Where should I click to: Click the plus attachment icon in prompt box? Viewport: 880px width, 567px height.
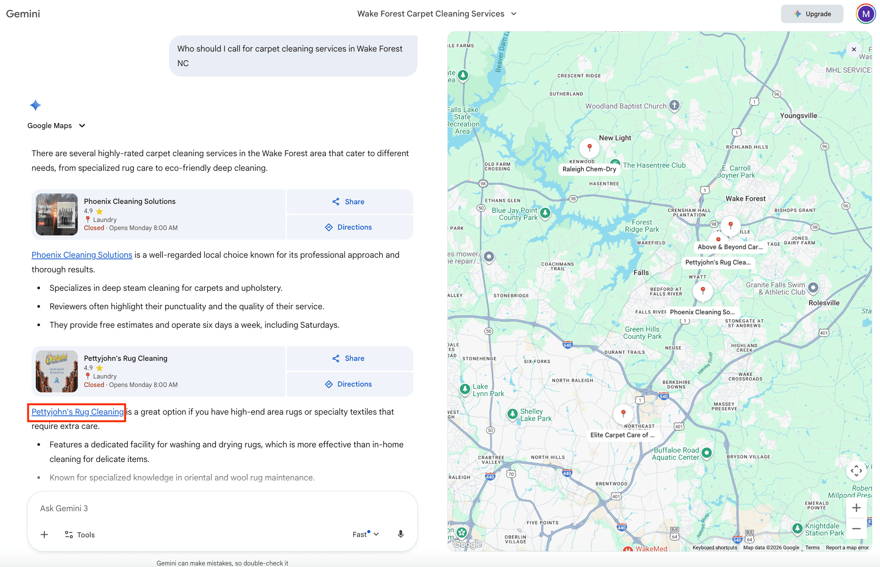44,535
